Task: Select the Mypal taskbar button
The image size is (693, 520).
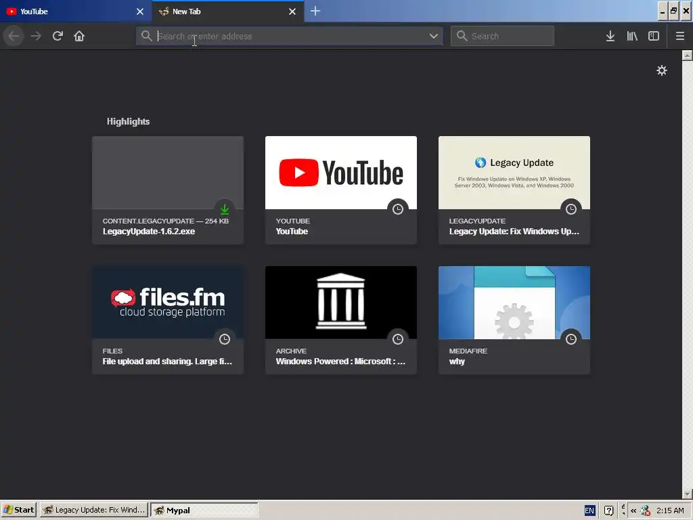Action: (x=204, y=510)
